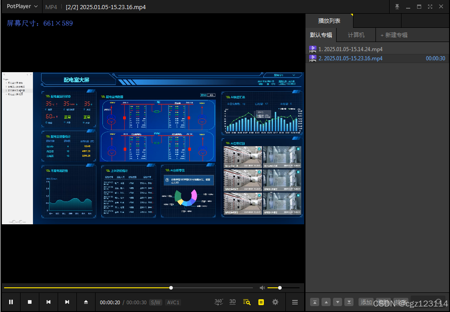450x312 pixels.
Task: Toggle 360-degree video mode
Action: (219, 301)
